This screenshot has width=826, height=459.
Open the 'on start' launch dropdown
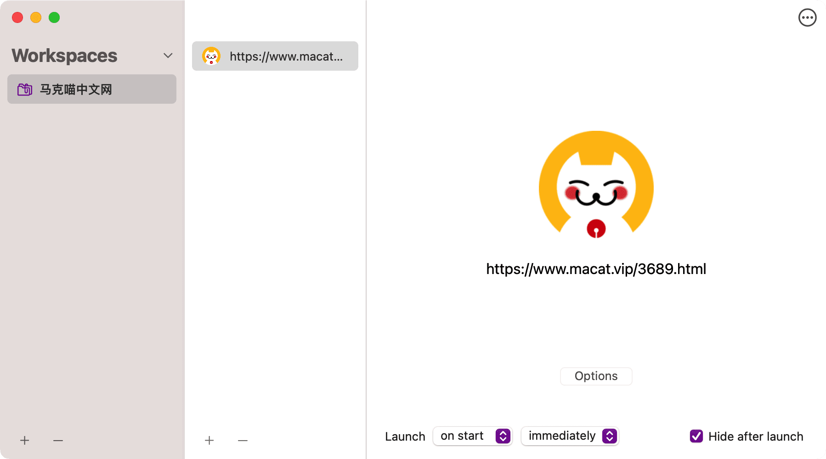472,436
